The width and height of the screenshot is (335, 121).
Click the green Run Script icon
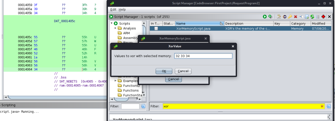(x=265, y=17)
